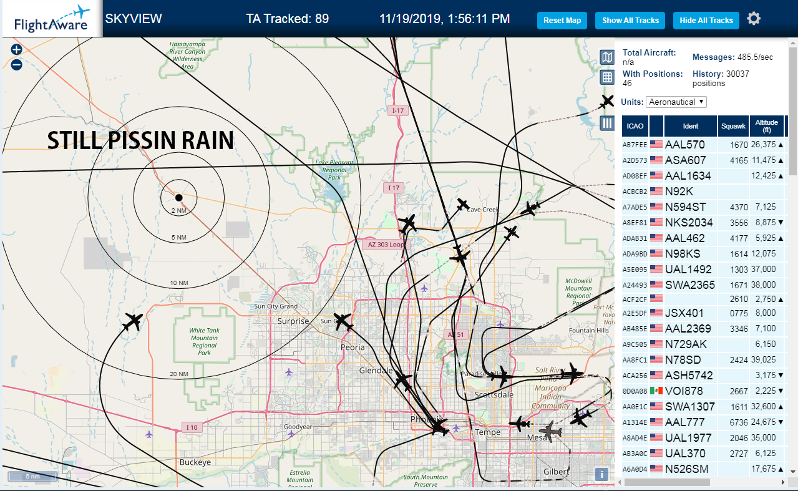Select the aircraft over Salt River area

coord(572,375)
